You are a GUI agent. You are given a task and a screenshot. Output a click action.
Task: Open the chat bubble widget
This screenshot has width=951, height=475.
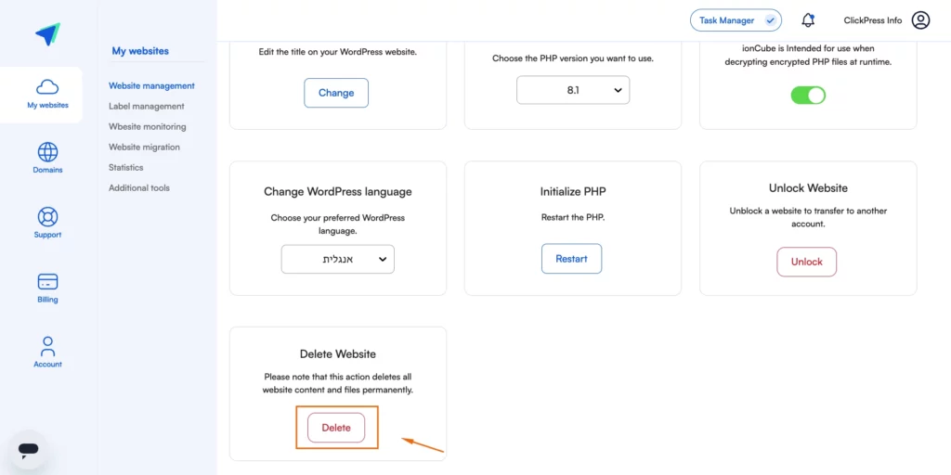point(29,449)
